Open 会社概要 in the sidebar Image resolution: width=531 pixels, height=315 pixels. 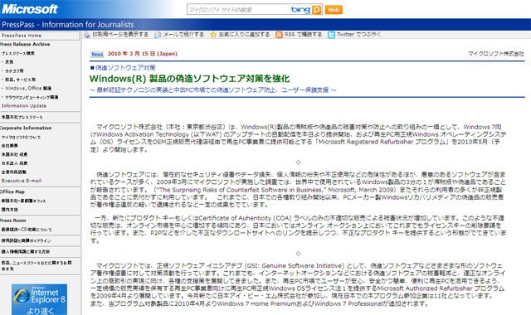tap(9, 146)
